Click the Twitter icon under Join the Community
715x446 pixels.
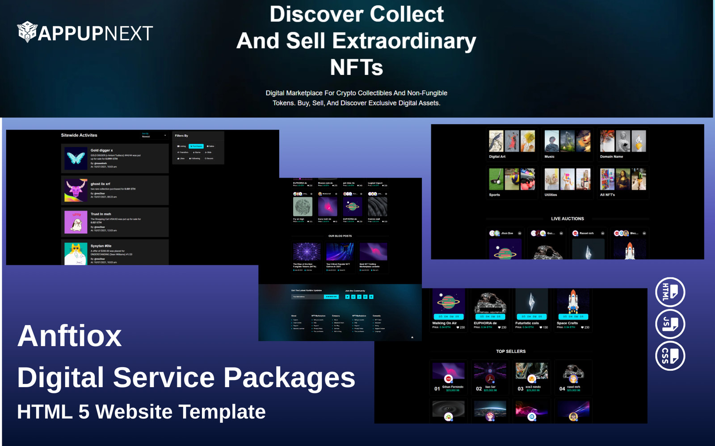347,297
